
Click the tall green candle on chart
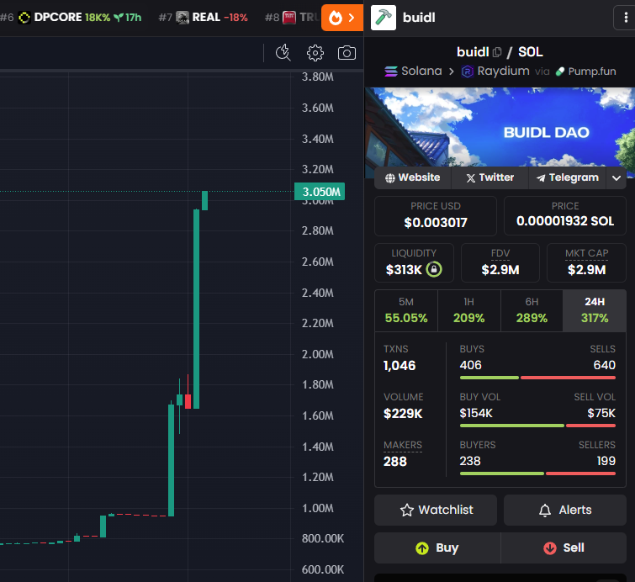tap(197, 309)
